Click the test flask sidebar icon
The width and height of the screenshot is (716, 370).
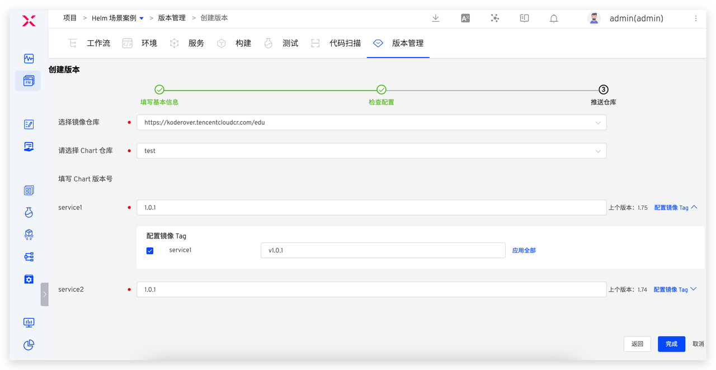(x=29, y=212)
